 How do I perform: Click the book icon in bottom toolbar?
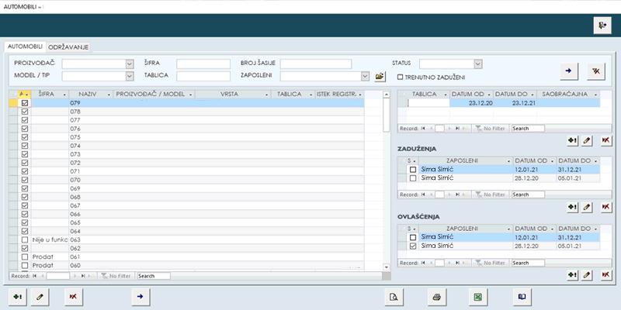[x=522, y=296]
